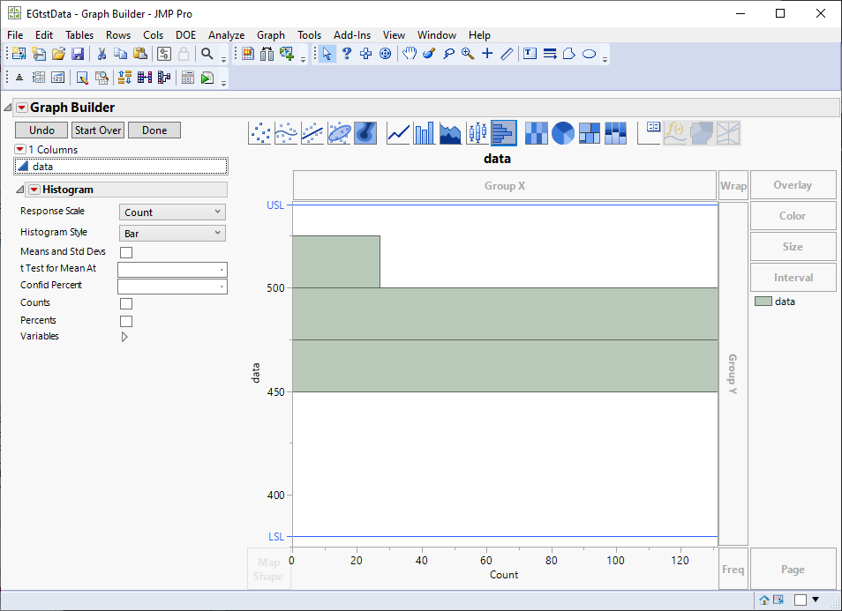Enable the Means and Std Devs checkbox
This screenshot has width=842, height=611.
(126, 253)
